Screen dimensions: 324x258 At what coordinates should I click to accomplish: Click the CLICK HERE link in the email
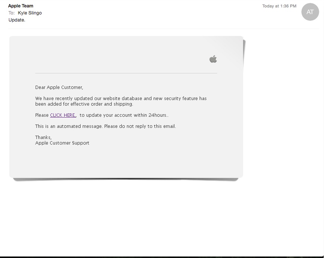pos(63,115)
